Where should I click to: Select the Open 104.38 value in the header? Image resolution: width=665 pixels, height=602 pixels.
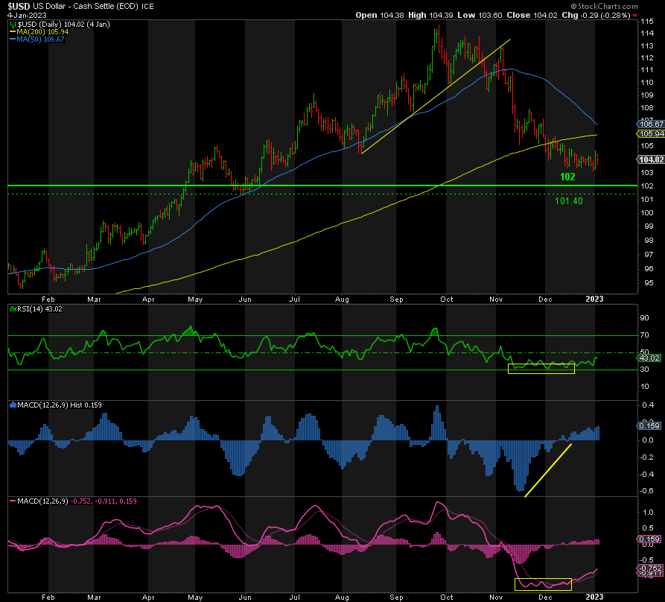point(380,15)
